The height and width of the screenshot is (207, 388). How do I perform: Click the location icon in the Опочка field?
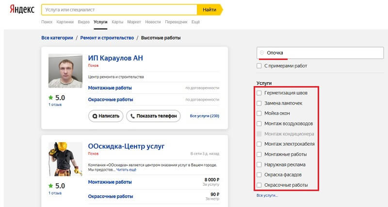(262, 53)
